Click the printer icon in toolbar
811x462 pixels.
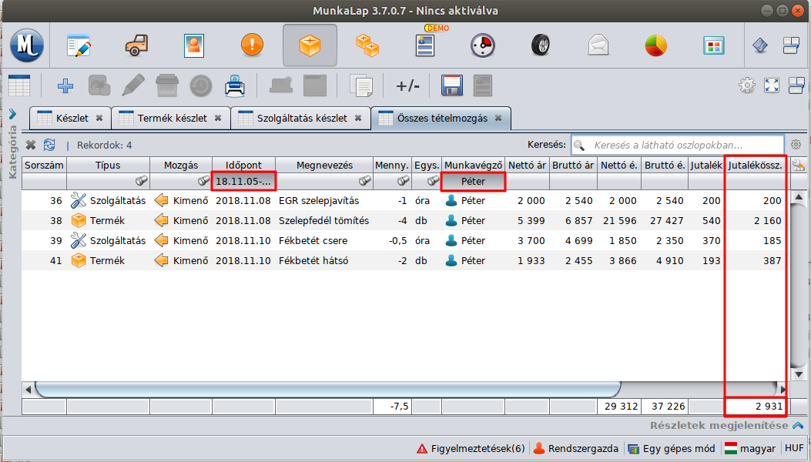(x=234, y=85)
